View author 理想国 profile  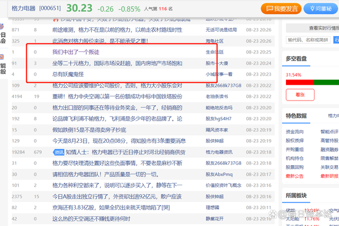click(212, 207)
